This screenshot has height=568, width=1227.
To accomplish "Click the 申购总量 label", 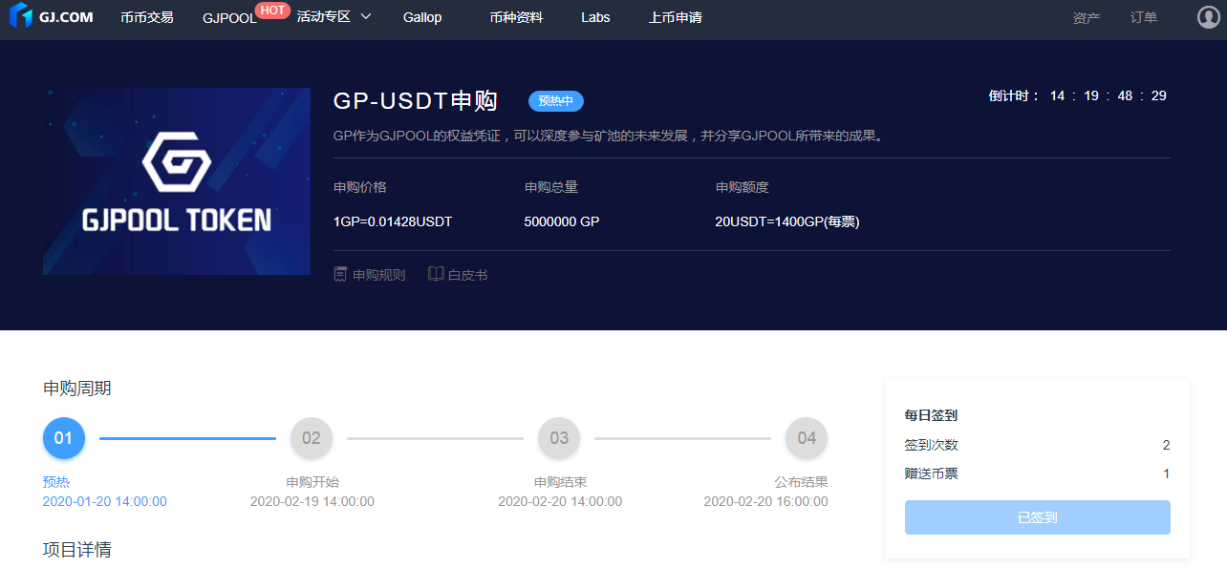I will coord(551,187).
